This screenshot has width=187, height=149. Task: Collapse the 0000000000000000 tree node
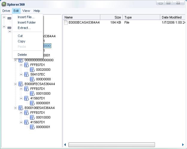[x=15, y=60]
